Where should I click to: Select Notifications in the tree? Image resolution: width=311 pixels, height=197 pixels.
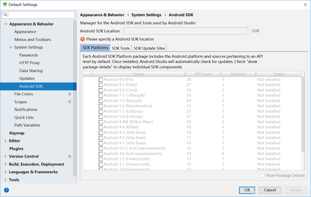[26, 109]
